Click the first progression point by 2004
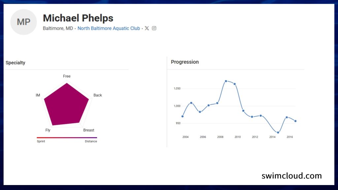Image resolution: width=338 pixels, height=190 pixels. 183,116
